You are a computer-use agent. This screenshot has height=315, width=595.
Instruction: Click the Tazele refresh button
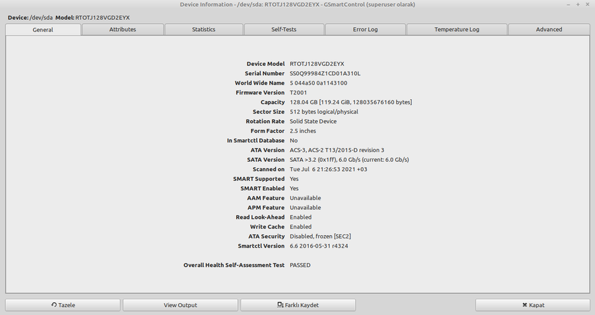pyautogui.click(x=63, y=305)
